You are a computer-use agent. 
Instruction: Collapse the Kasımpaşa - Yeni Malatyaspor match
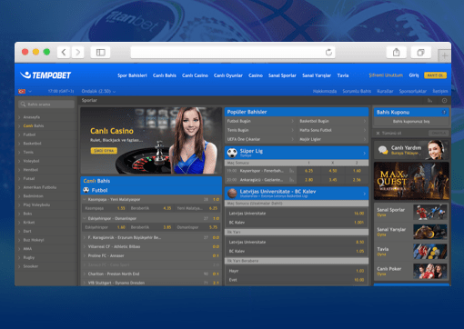[x=85, y=199]
